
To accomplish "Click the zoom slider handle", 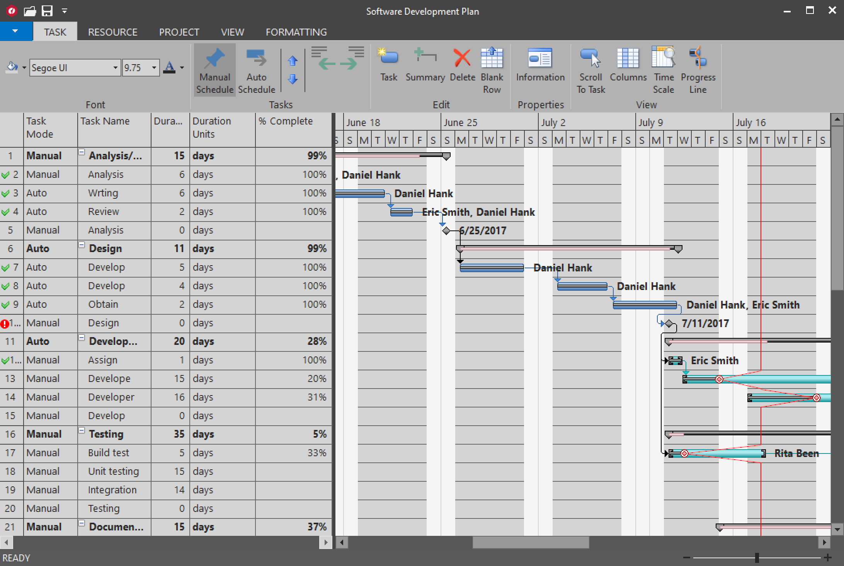I will click(x=757, y=557).
